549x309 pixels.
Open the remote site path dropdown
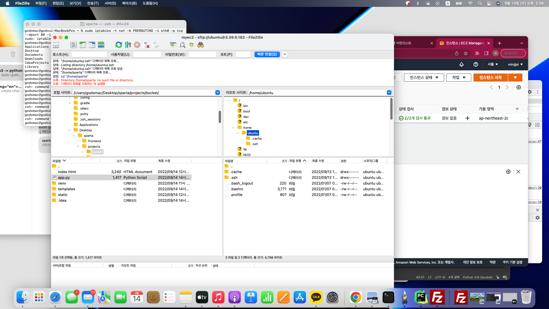click(389, 92)
